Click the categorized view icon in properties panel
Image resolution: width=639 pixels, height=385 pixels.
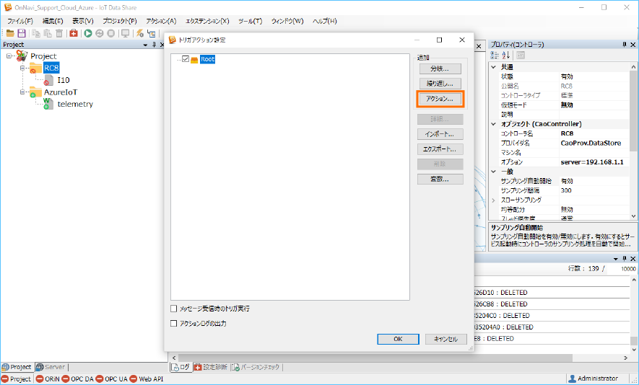tap(495, 56)
